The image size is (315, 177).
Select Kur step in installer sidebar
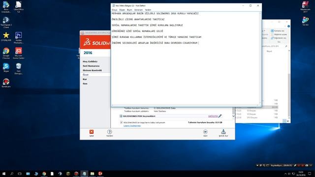point(85,79)
